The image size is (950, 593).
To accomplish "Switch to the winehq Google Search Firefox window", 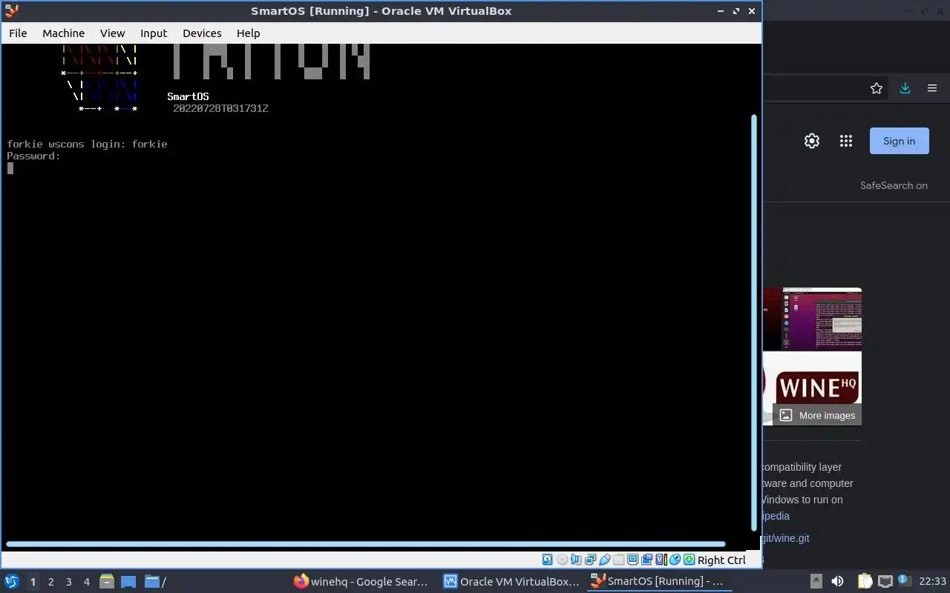I will pyautogui.click(x=361, y=581).
